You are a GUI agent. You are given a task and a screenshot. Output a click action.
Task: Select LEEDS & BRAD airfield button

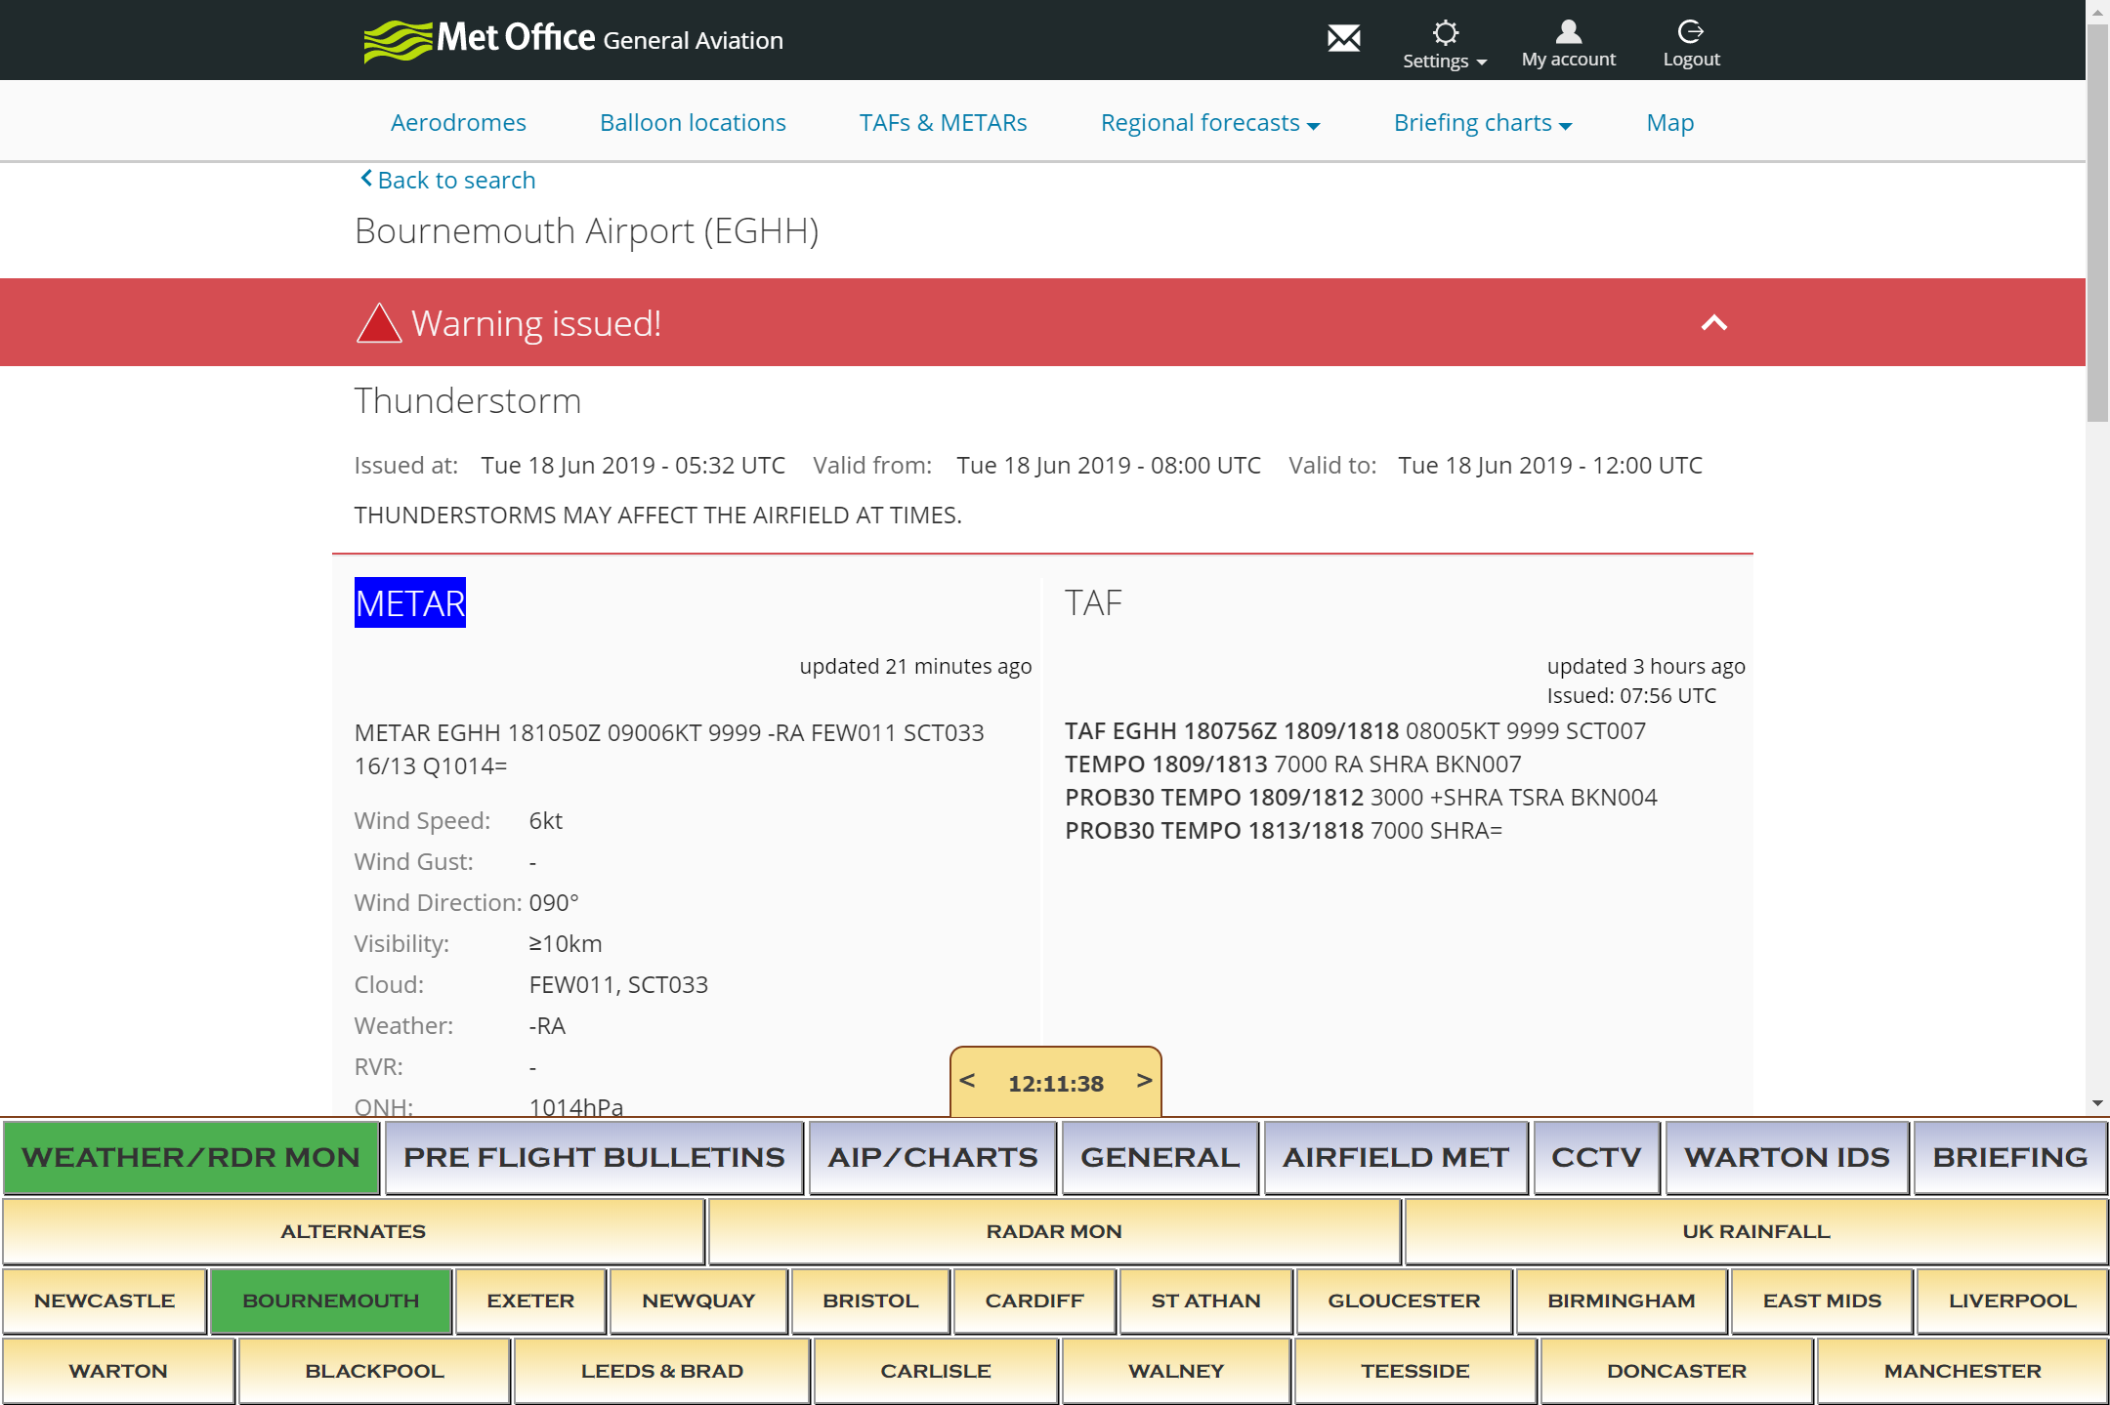[x=662, y=1372]
